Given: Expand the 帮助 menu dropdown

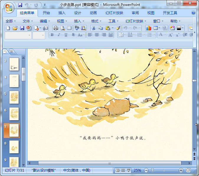Looking at the screenshot, I should click(175, 21).
